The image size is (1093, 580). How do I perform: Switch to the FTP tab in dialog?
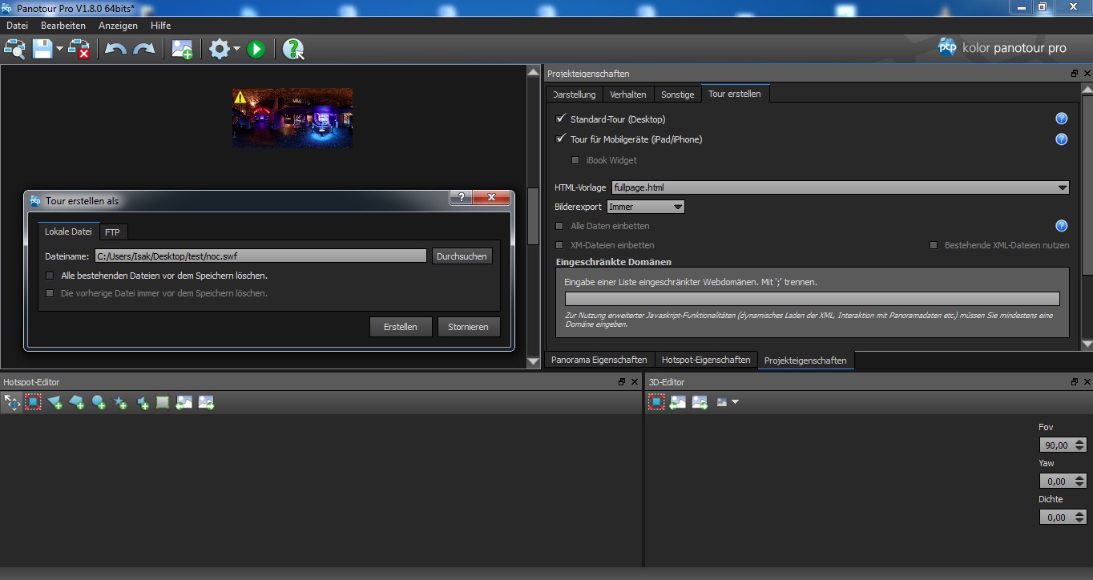112,232
